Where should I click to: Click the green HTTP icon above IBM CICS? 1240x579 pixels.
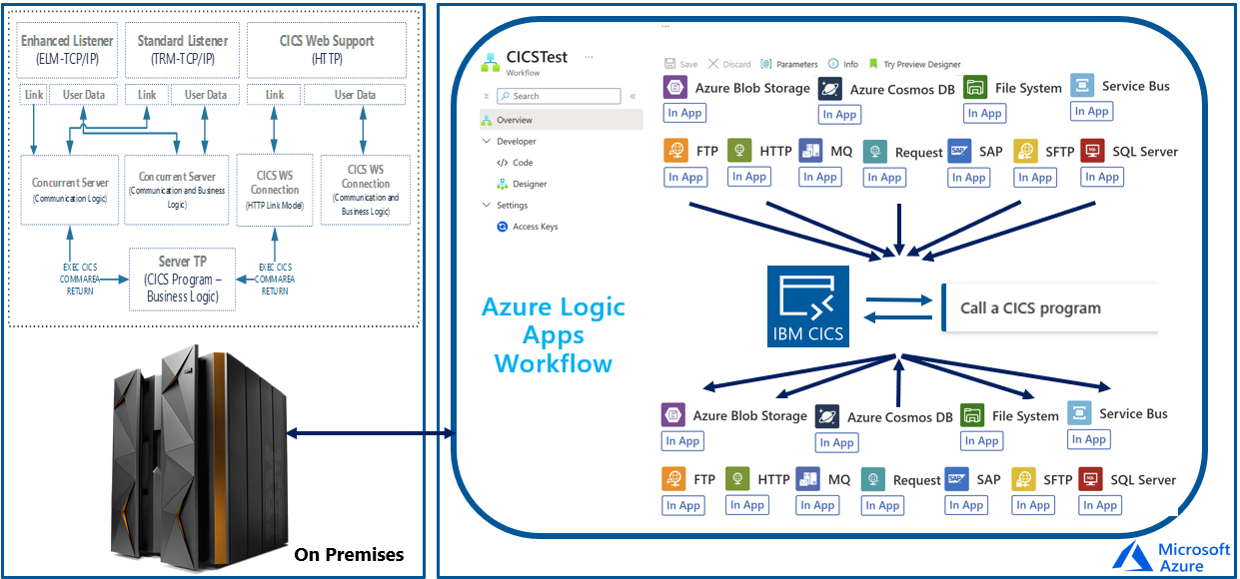click(739, 151)
